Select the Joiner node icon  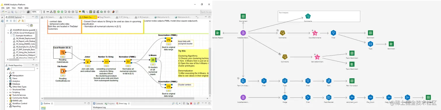pos(87,62)
